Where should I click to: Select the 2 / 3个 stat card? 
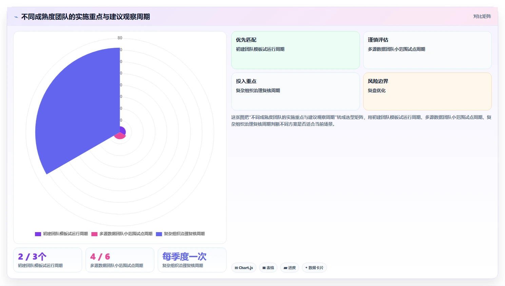(x=47, y=260)
